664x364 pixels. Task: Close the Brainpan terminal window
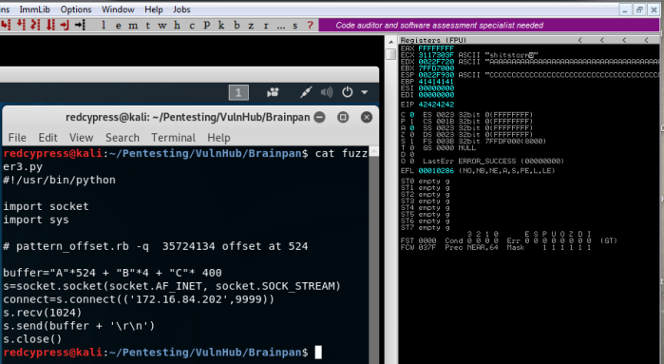click(367, 117)
